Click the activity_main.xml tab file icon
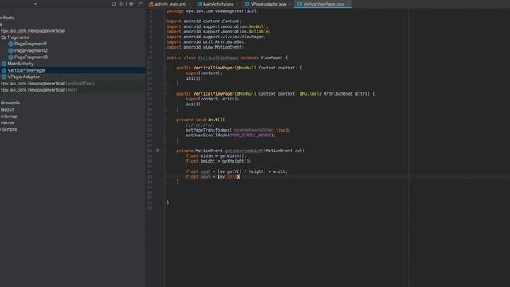 [x=151, y=4]
